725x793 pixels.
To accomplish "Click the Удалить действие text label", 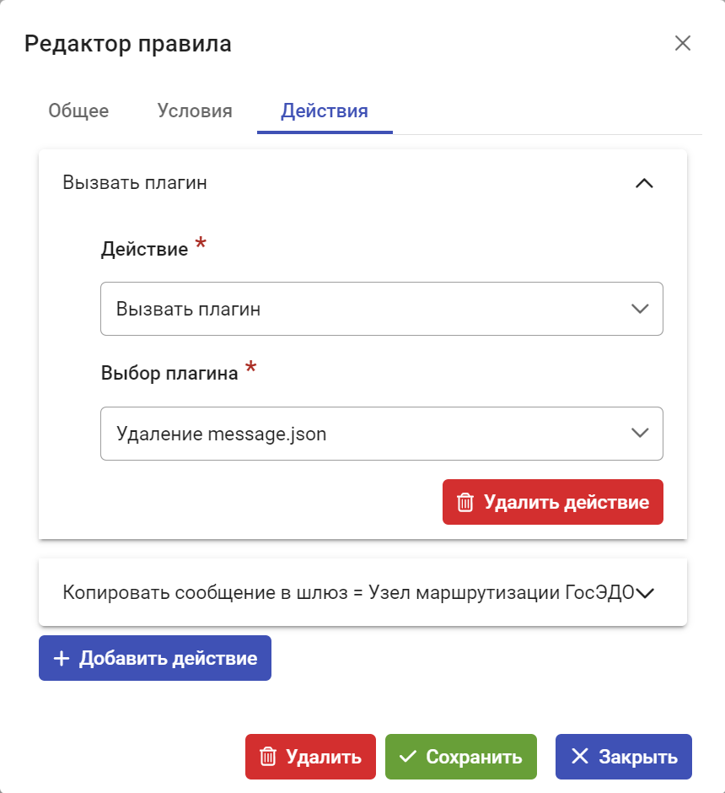I will pyautogui.click(x=567, y=502).
